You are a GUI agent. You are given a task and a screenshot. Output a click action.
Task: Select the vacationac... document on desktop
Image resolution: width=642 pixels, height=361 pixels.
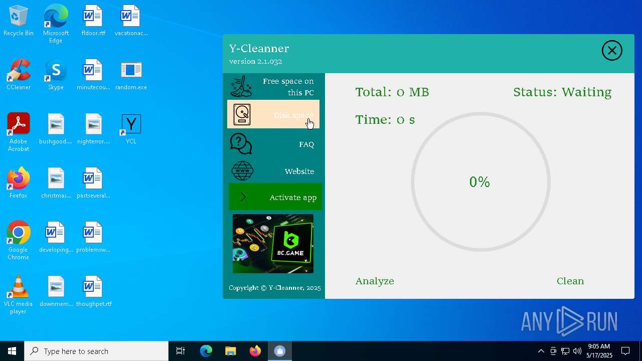pyautogui.click(x=131, y=21)
